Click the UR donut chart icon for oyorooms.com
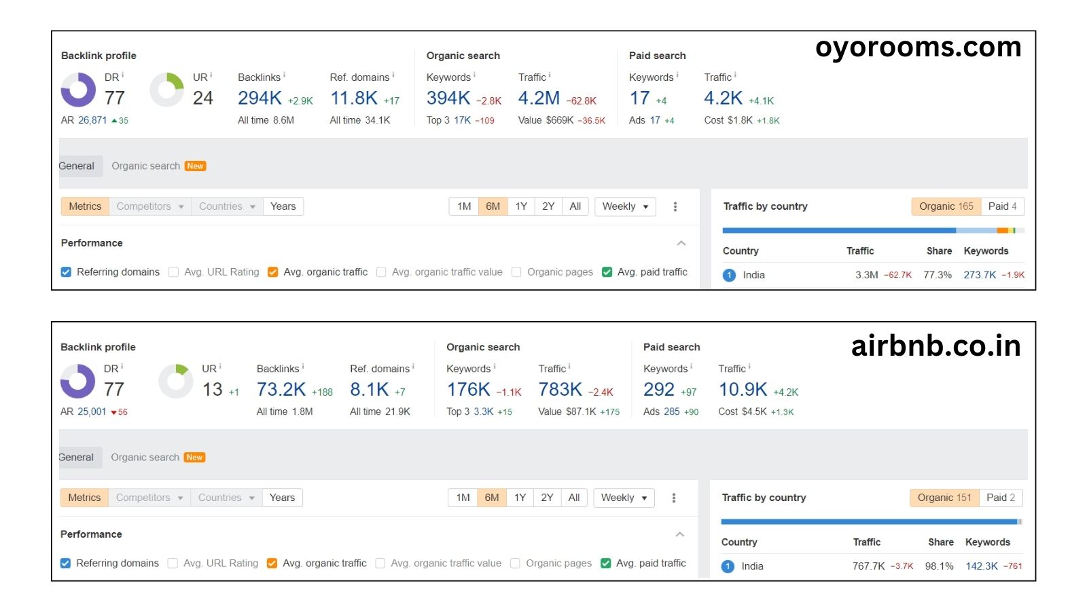This screenshot has width=1087, height=611. pyautogui.click(x=167, y=90)
